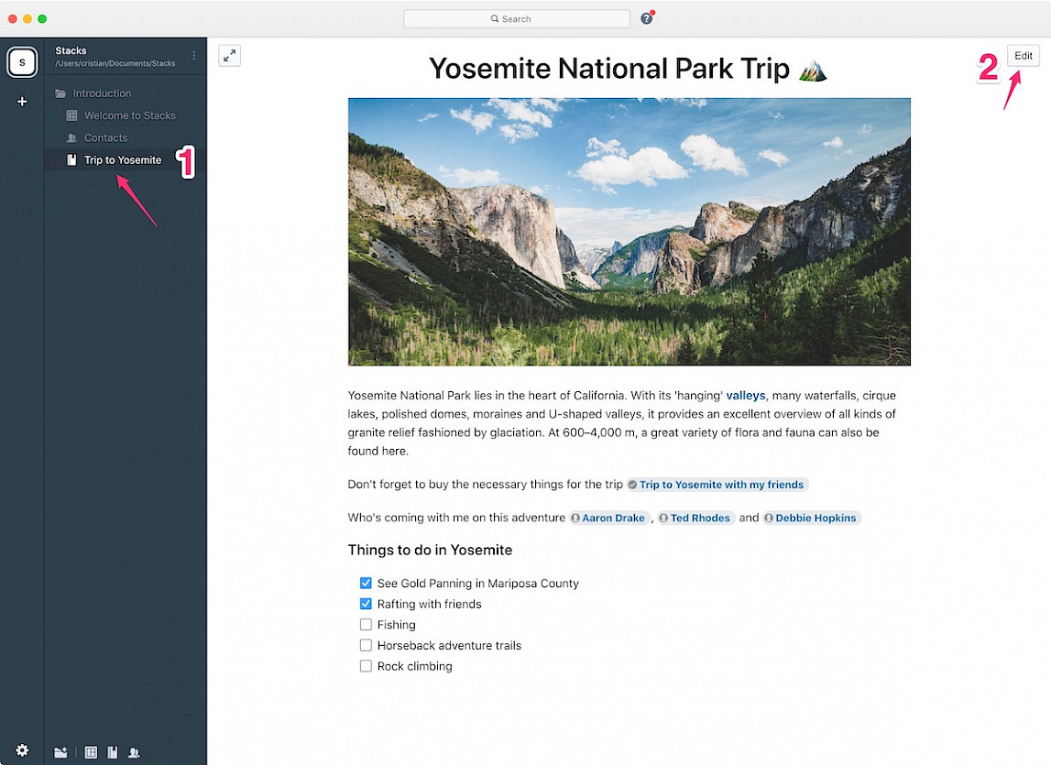
Task: Open the help icon beside the search bar
Action: [646, 18]
